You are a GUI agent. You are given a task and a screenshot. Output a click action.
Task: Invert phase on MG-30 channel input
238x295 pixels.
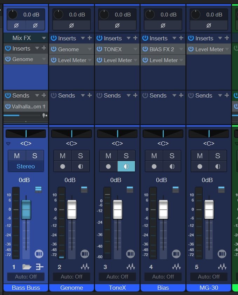tap(209, 25)
